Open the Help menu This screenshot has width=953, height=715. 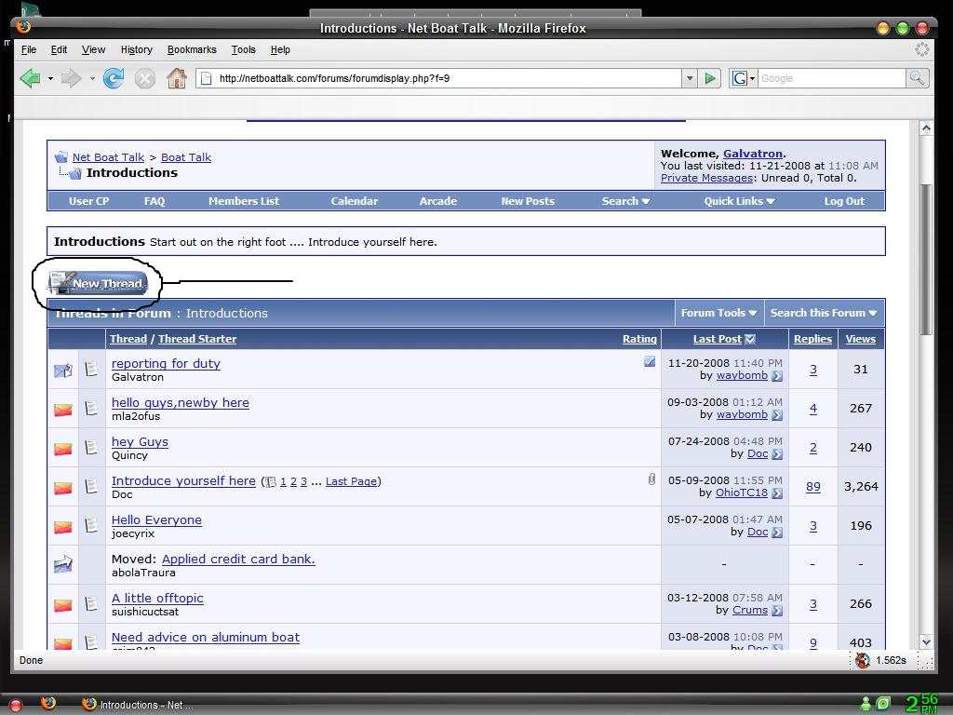tap(280, 50)
